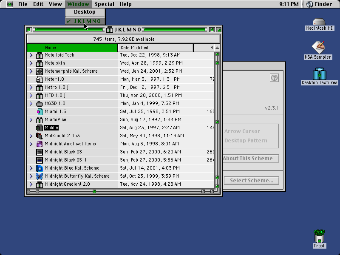Image resolution: width=340 pixels, height=255 pixels.
Task: Click the collapse box of JKLMNO window
Action: point(219,30)
